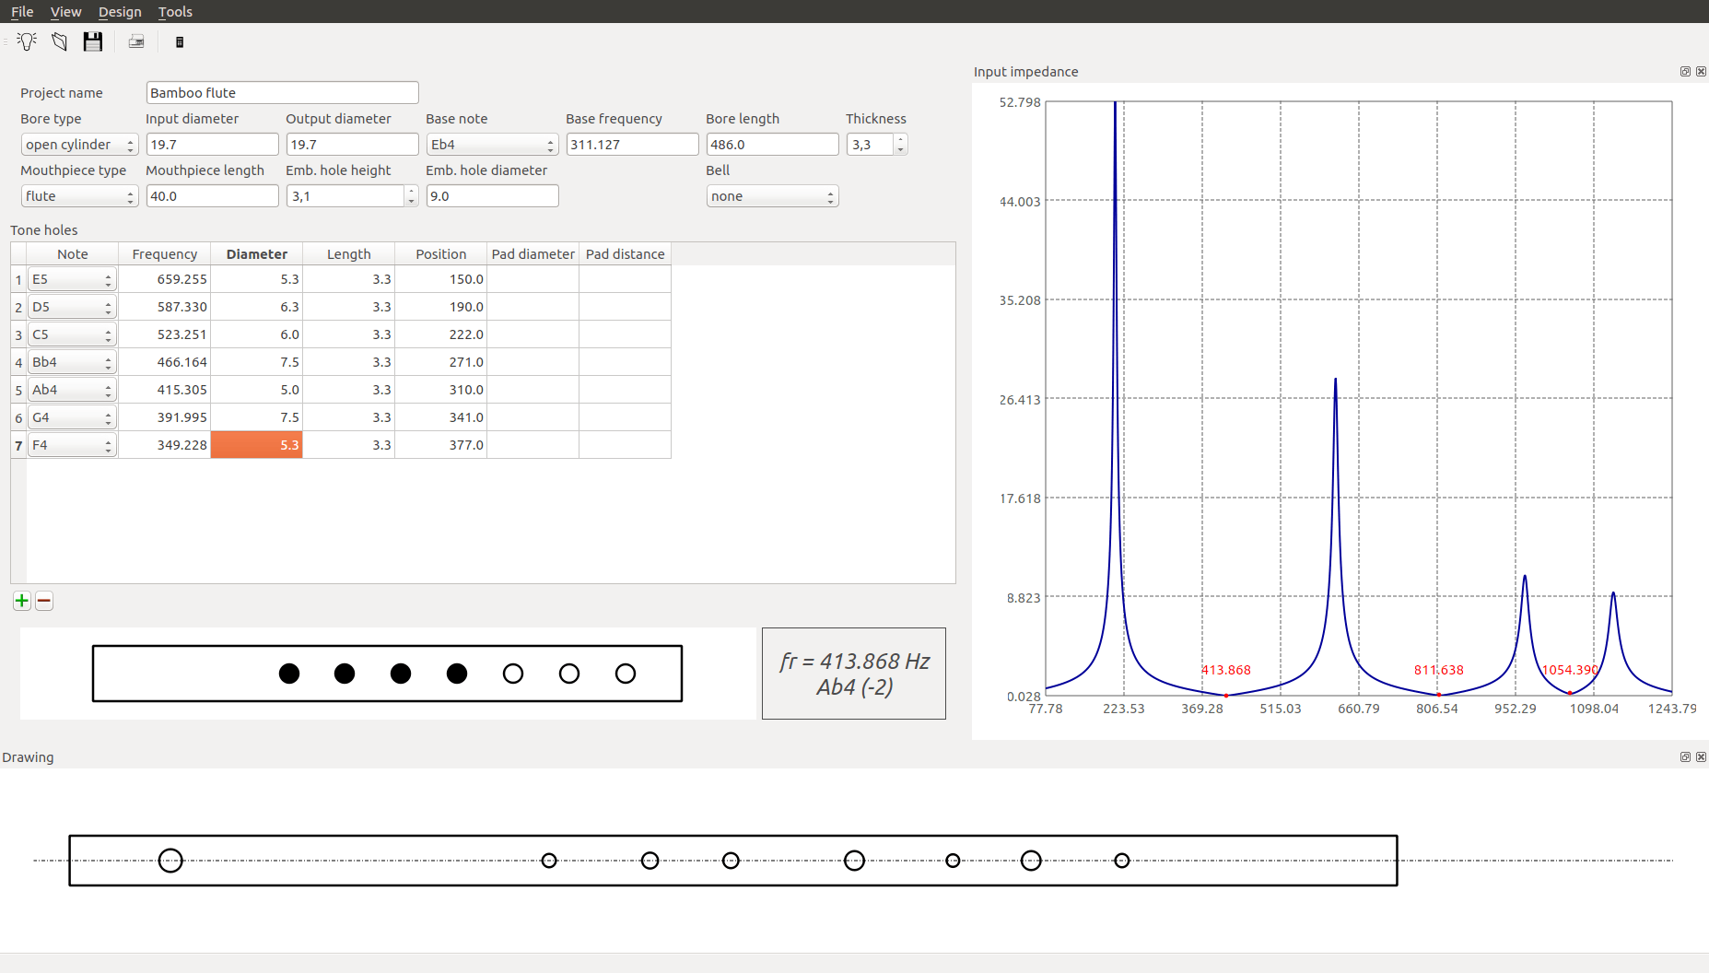Viewport: 1709px width, 973px height.
Task: Expand the Bell dropdown set to none
Action: click(x=772, y=196)
